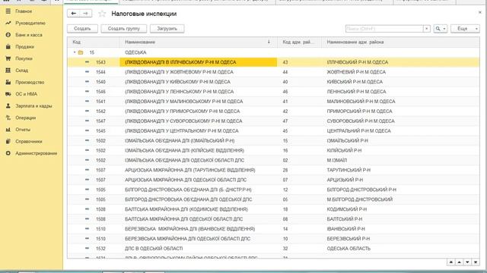Jump to the list end arrow
The height and width of the screenshot is (273, 487).
click(x=476, y=262)
